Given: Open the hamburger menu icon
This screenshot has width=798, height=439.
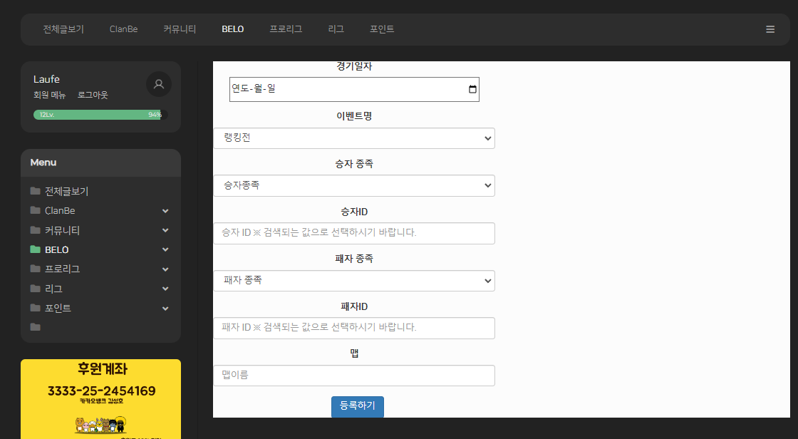Looking at the screenshot, I should pyautogui.click(x=770, y=29).
